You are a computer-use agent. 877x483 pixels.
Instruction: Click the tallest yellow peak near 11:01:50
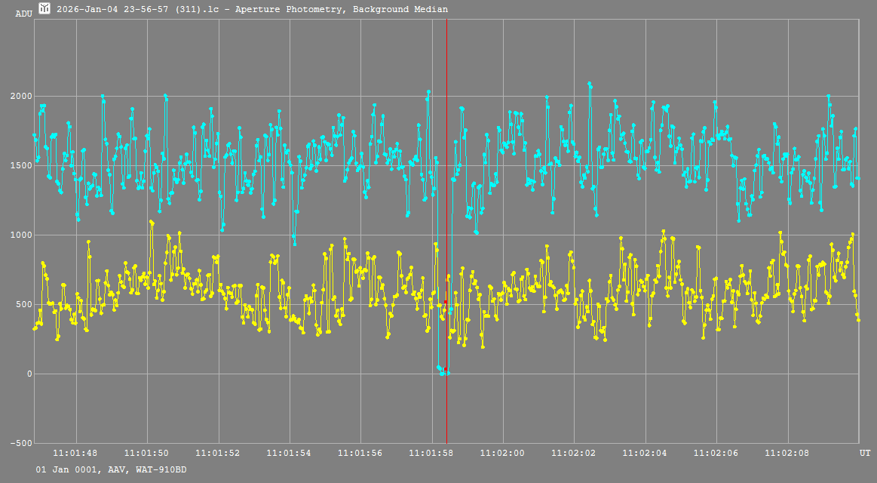pos(152,223)
